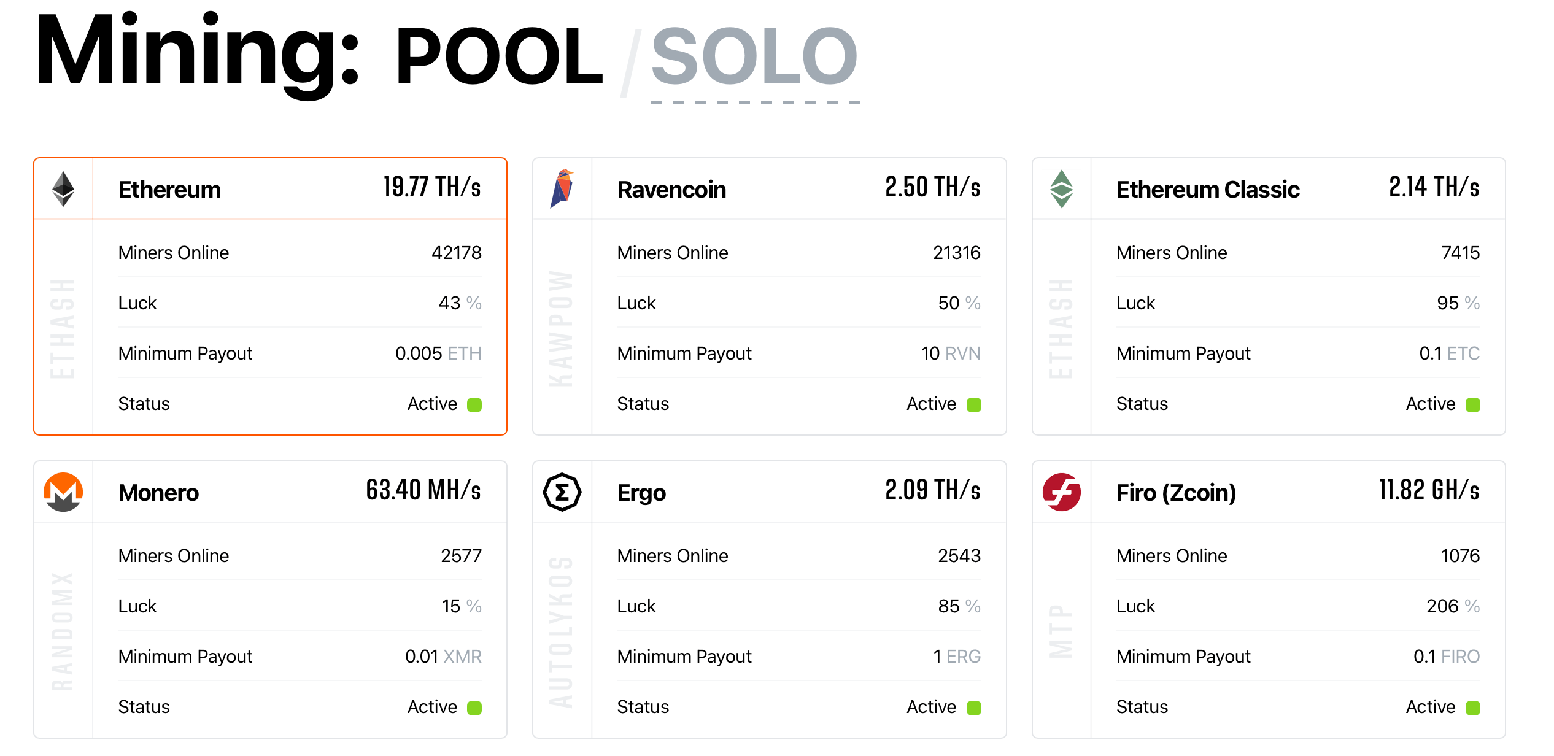1554x756 pixels.
Task: Open the Firo (Zcoin) pool title
Action: pos(1176,493)
